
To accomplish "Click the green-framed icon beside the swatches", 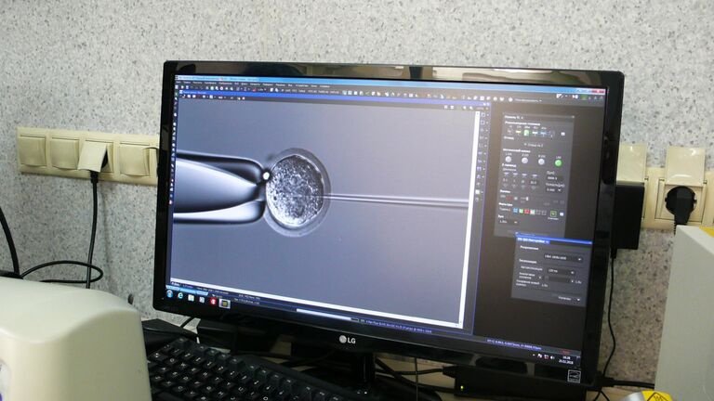I will (553, 213).
